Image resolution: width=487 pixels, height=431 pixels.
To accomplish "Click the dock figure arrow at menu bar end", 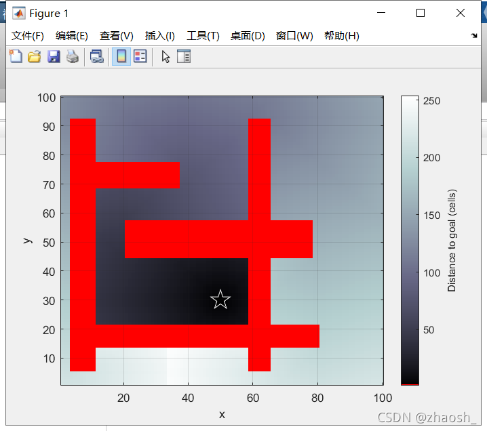I will [x=474, y=35].
